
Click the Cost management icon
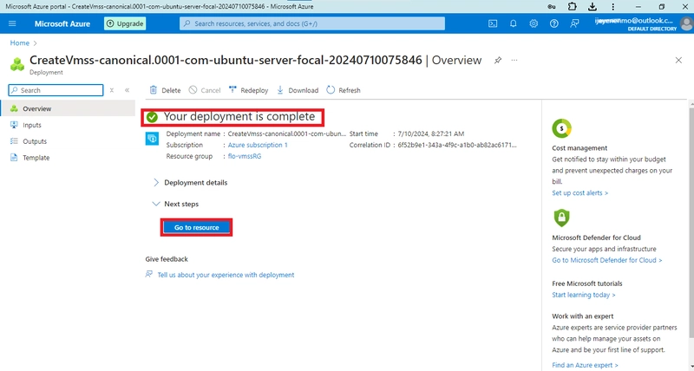click(561, 128)
